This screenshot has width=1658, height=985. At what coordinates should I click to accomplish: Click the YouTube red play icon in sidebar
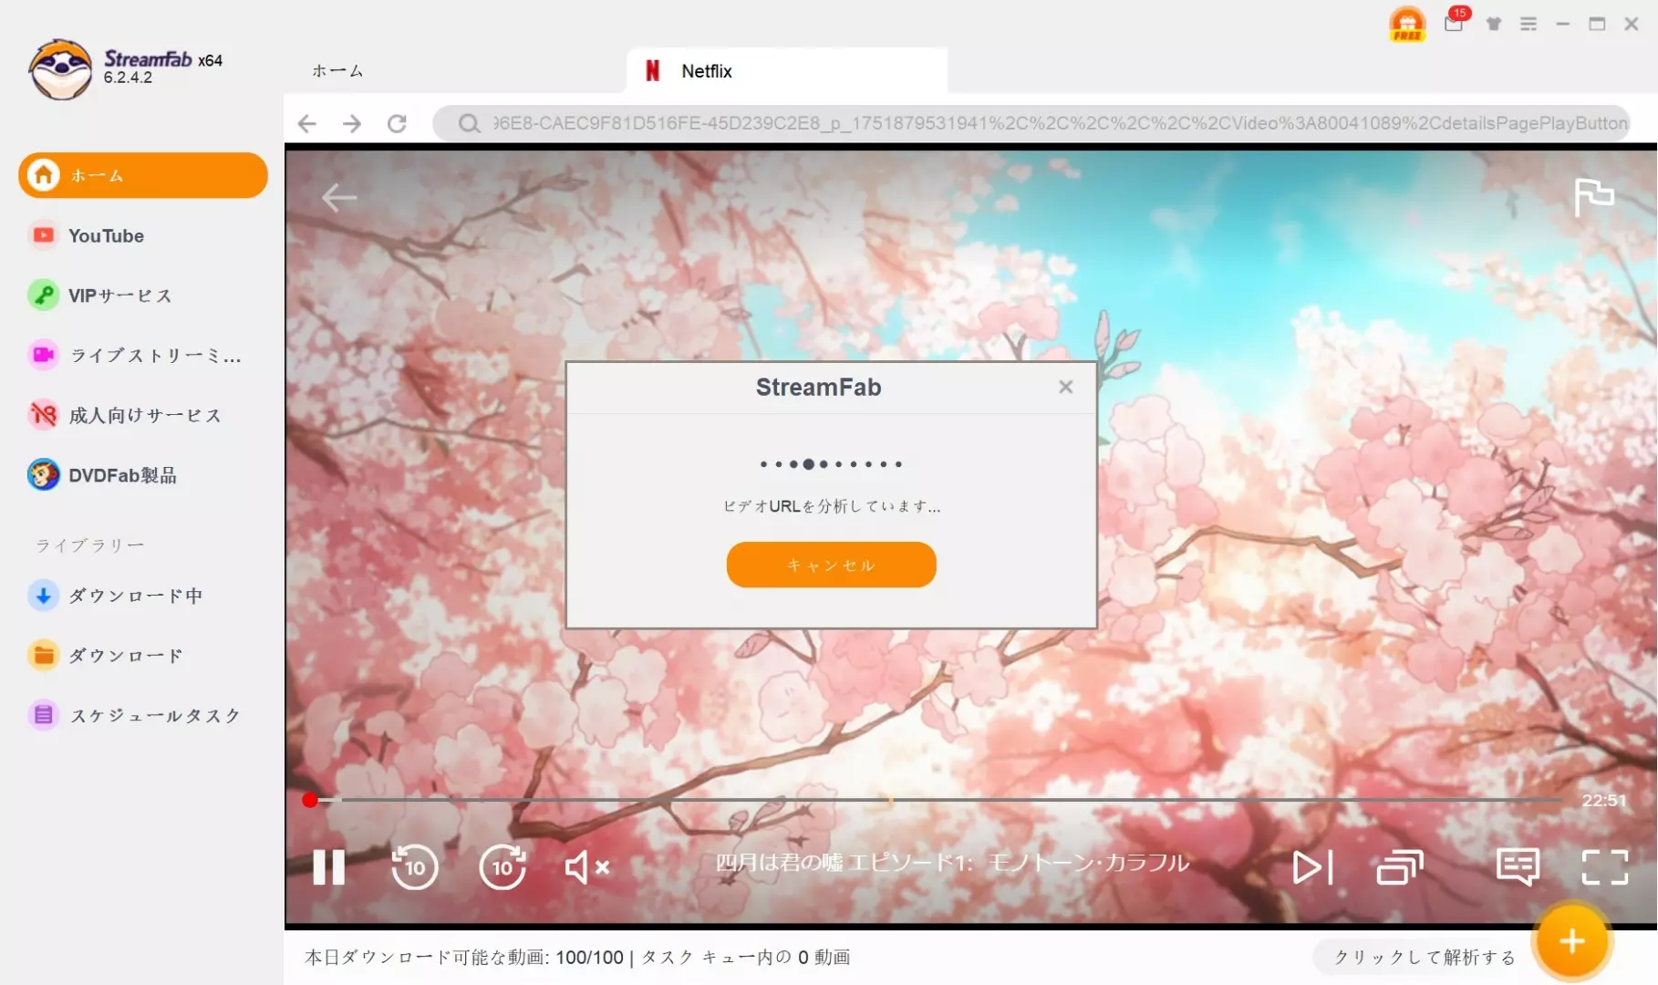[x=43, y=235]
